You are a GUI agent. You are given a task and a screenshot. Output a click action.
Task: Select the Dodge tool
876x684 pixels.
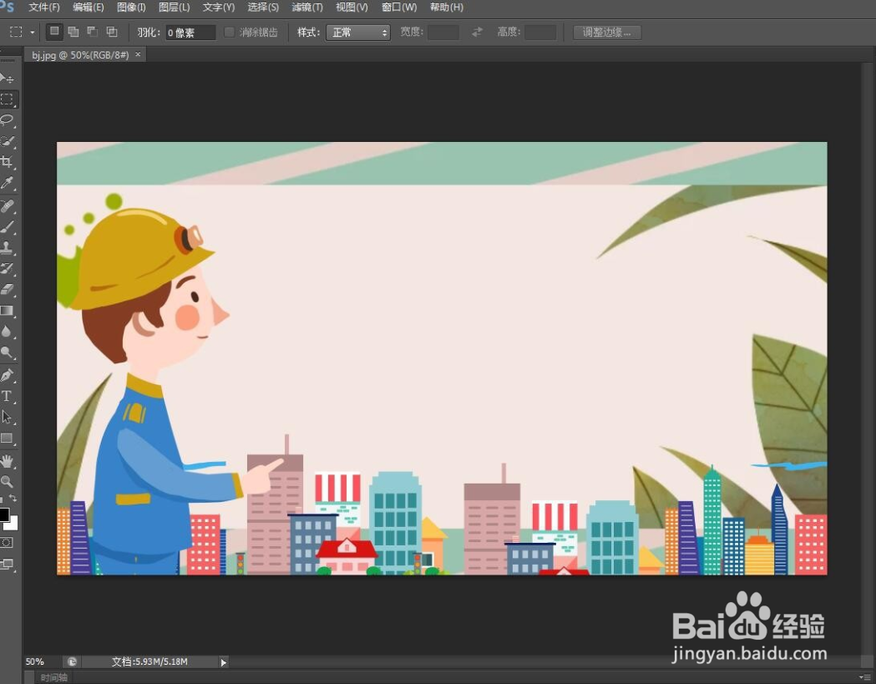[8, 352]
